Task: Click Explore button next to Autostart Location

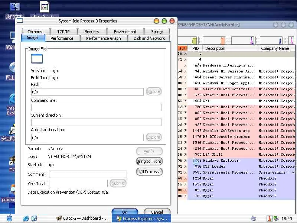Action: point(154,137)
